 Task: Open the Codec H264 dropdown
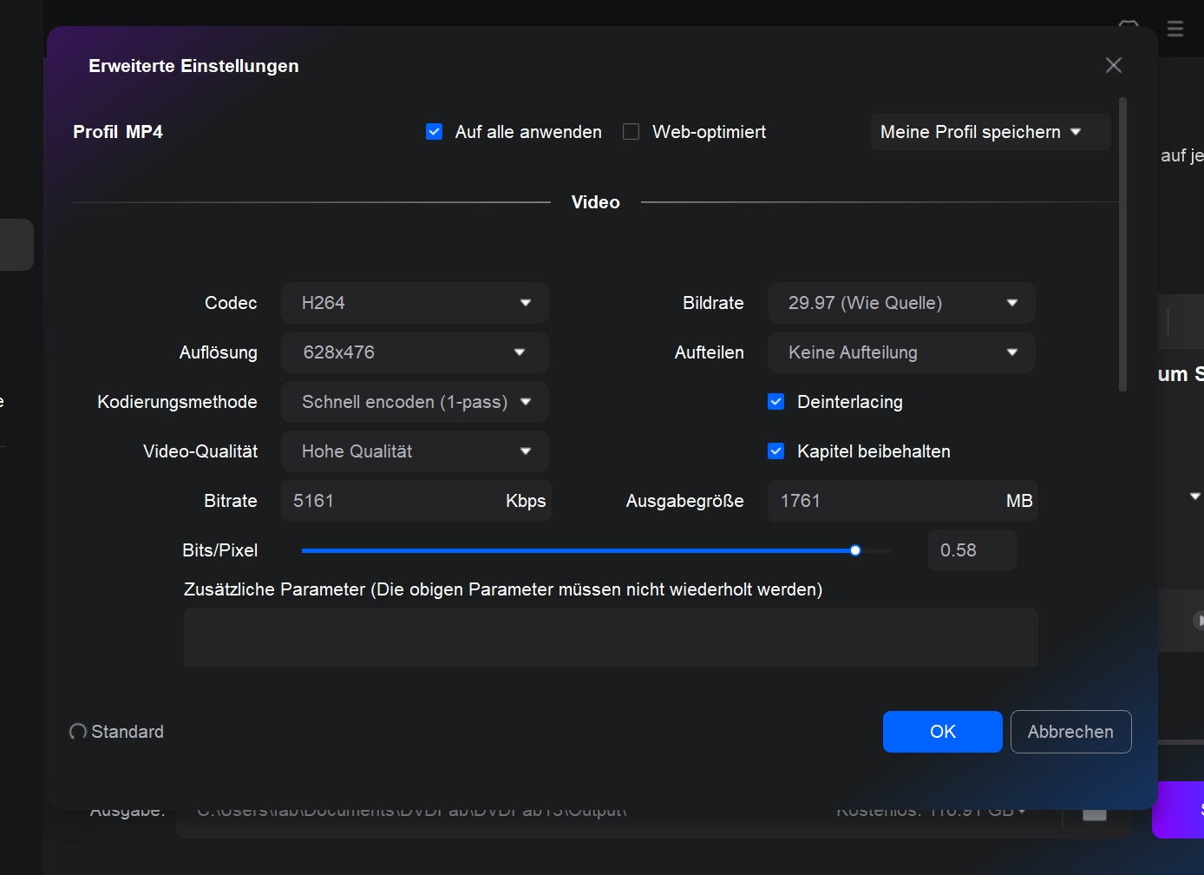tap(415, 303)
